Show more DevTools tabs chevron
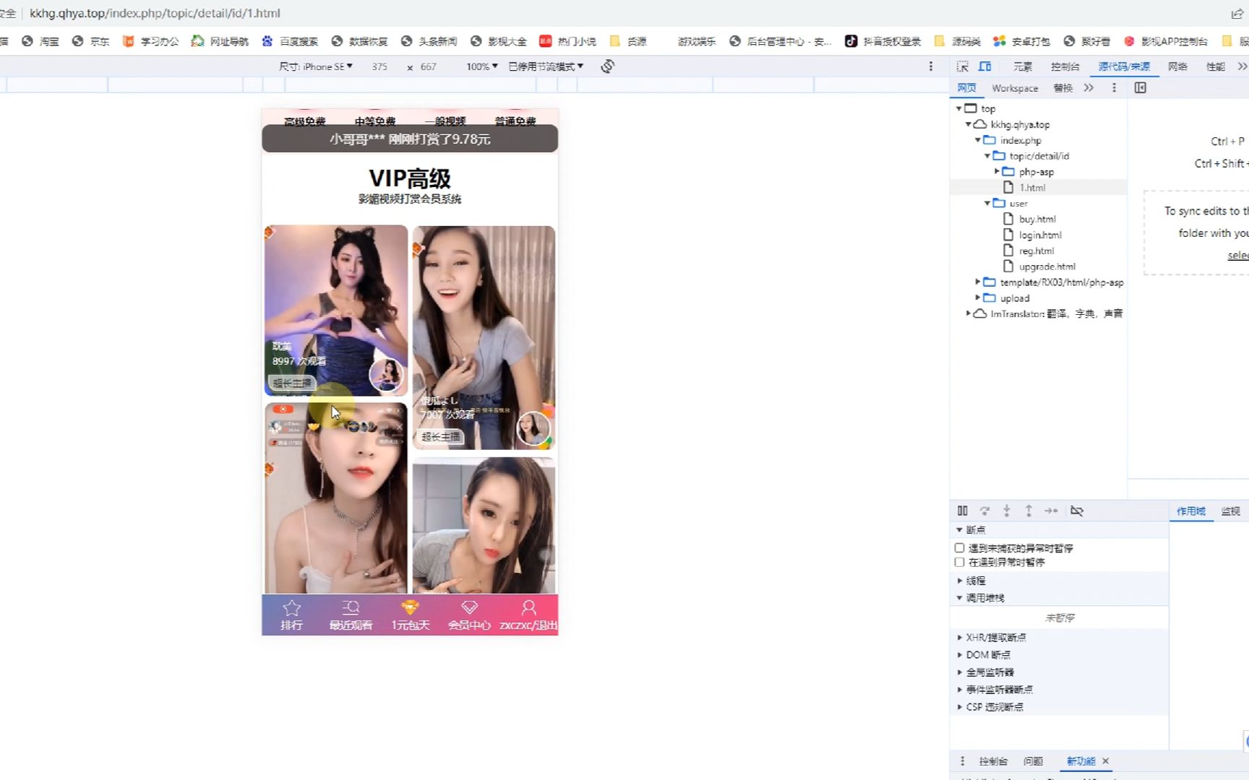 pyautogui.click(x=1242, y=66)
